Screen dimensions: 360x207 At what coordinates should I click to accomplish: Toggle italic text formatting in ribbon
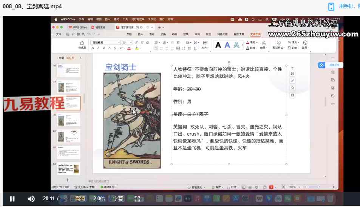click(x=98, y=48)
